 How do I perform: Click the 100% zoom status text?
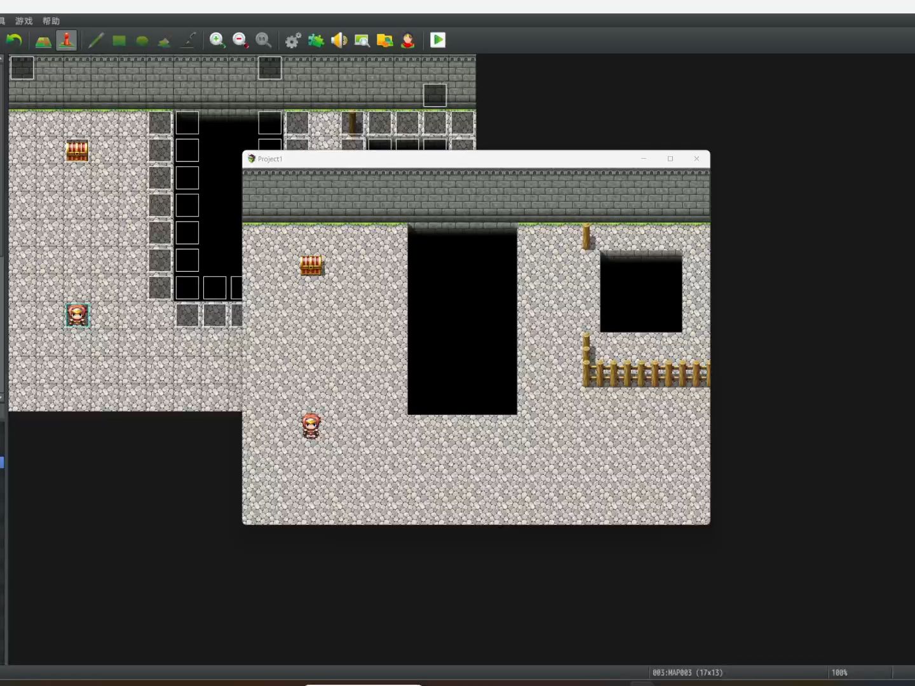pos(839,673)
